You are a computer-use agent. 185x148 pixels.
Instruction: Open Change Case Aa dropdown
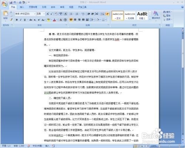coord(43,20)
